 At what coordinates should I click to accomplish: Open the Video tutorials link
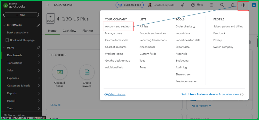coord(115,94)
